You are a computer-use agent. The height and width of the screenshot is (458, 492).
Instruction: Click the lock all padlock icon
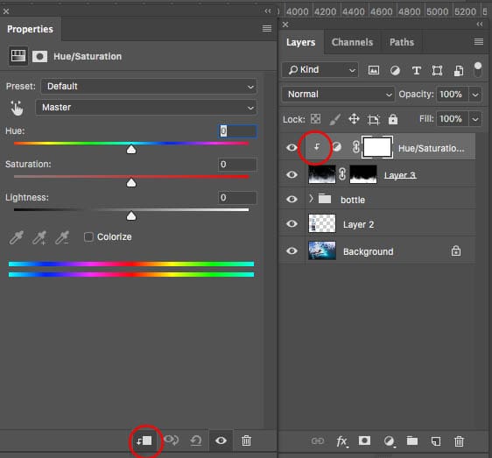pos(393,119)
